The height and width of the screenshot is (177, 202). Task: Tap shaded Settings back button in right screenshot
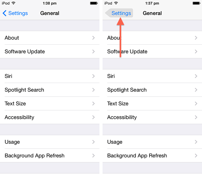(x=120, y=13)
